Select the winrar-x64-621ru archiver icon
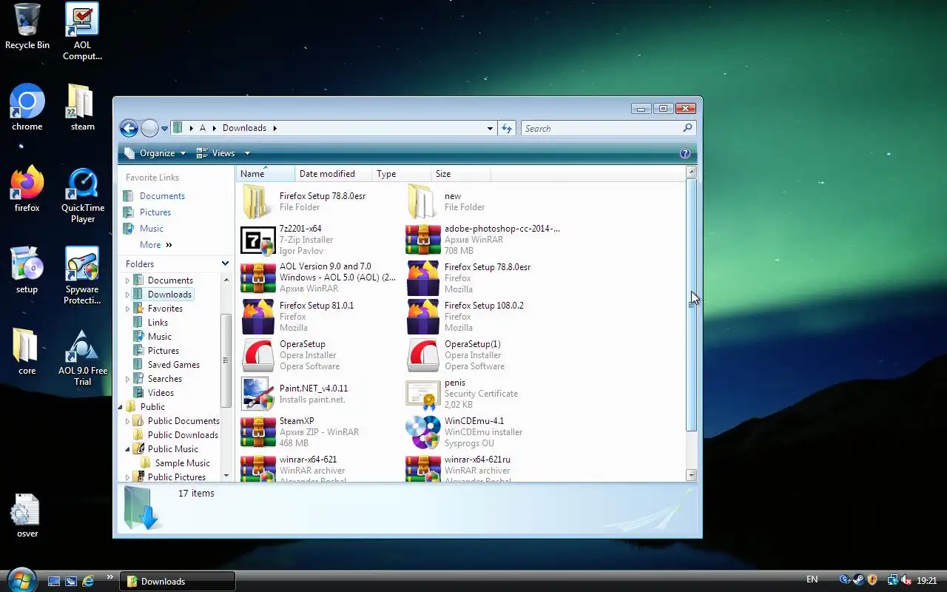Viewport: 947px width, 592px height. click(423, 469)
